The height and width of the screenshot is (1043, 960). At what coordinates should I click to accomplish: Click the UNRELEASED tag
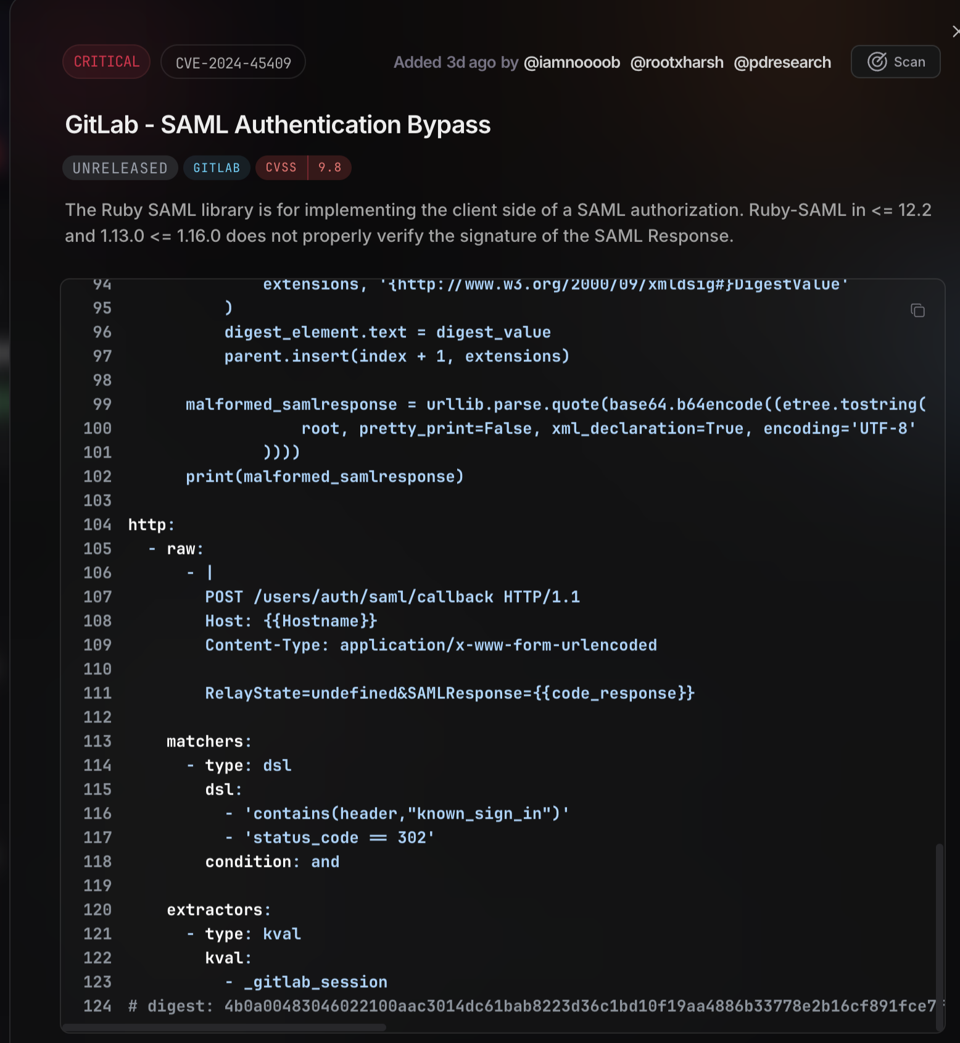[x=120, y=168]
